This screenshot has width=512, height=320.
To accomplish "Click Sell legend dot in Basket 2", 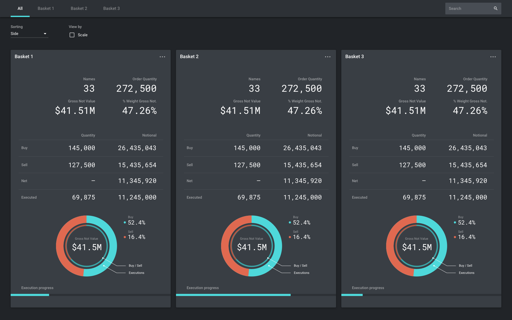I will coord(290,237).
